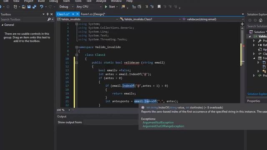Collapse class Class1 outline block
The height and width of the screenshot is (150, 267).
77,55
